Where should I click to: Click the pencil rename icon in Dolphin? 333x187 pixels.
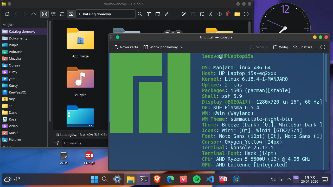[166, 14]
